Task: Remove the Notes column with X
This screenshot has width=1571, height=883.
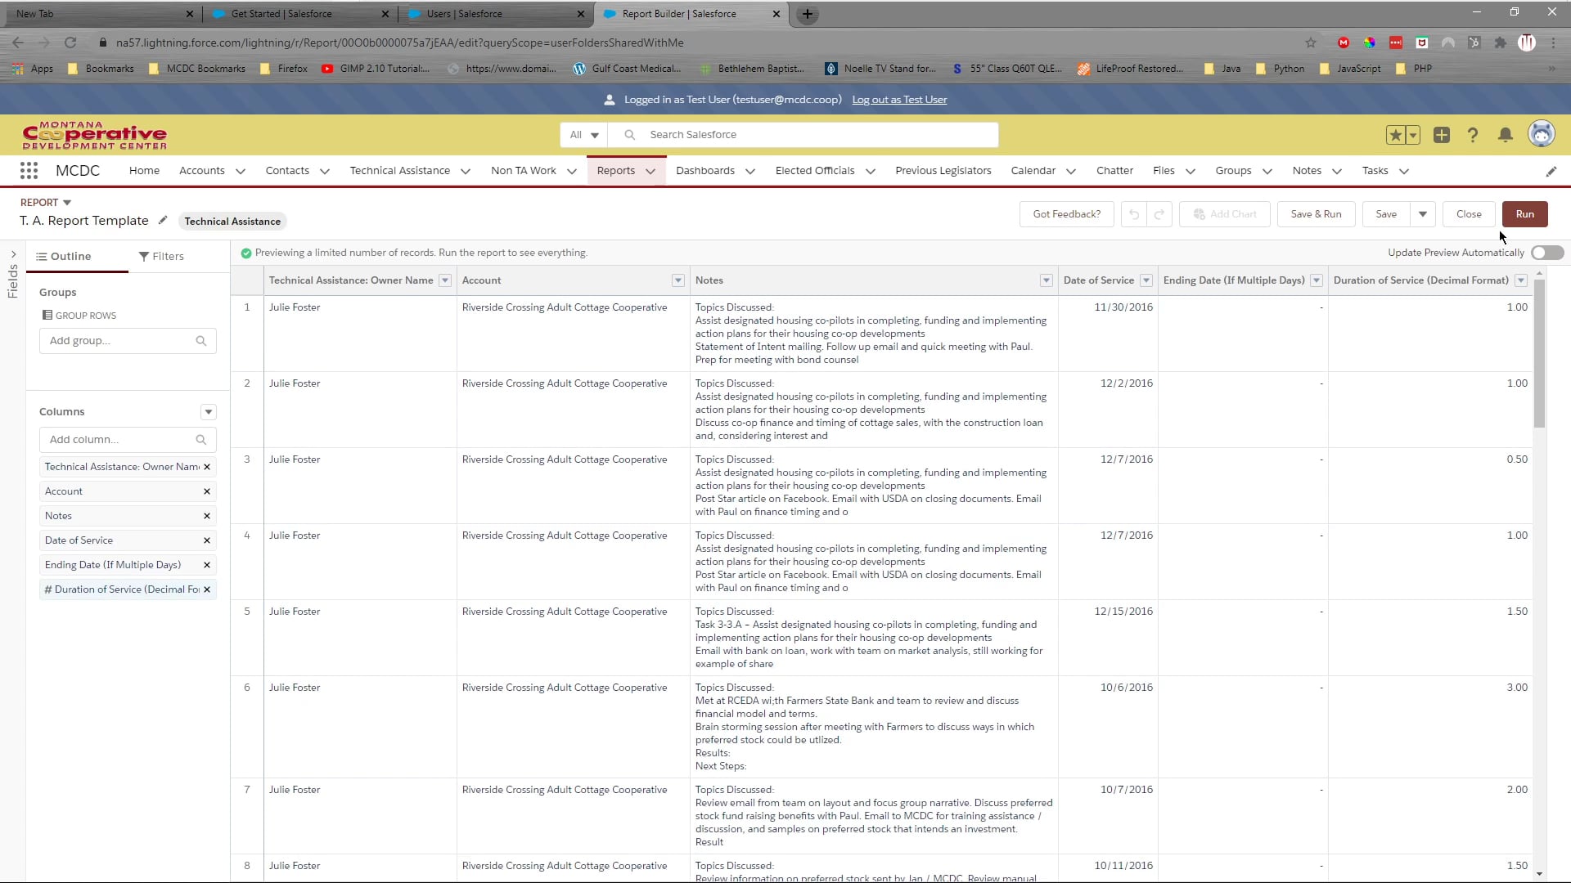Action: [x=207, y=516]
